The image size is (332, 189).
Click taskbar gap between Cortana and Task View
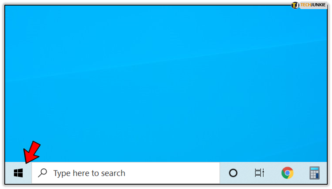tap(246, 173)
